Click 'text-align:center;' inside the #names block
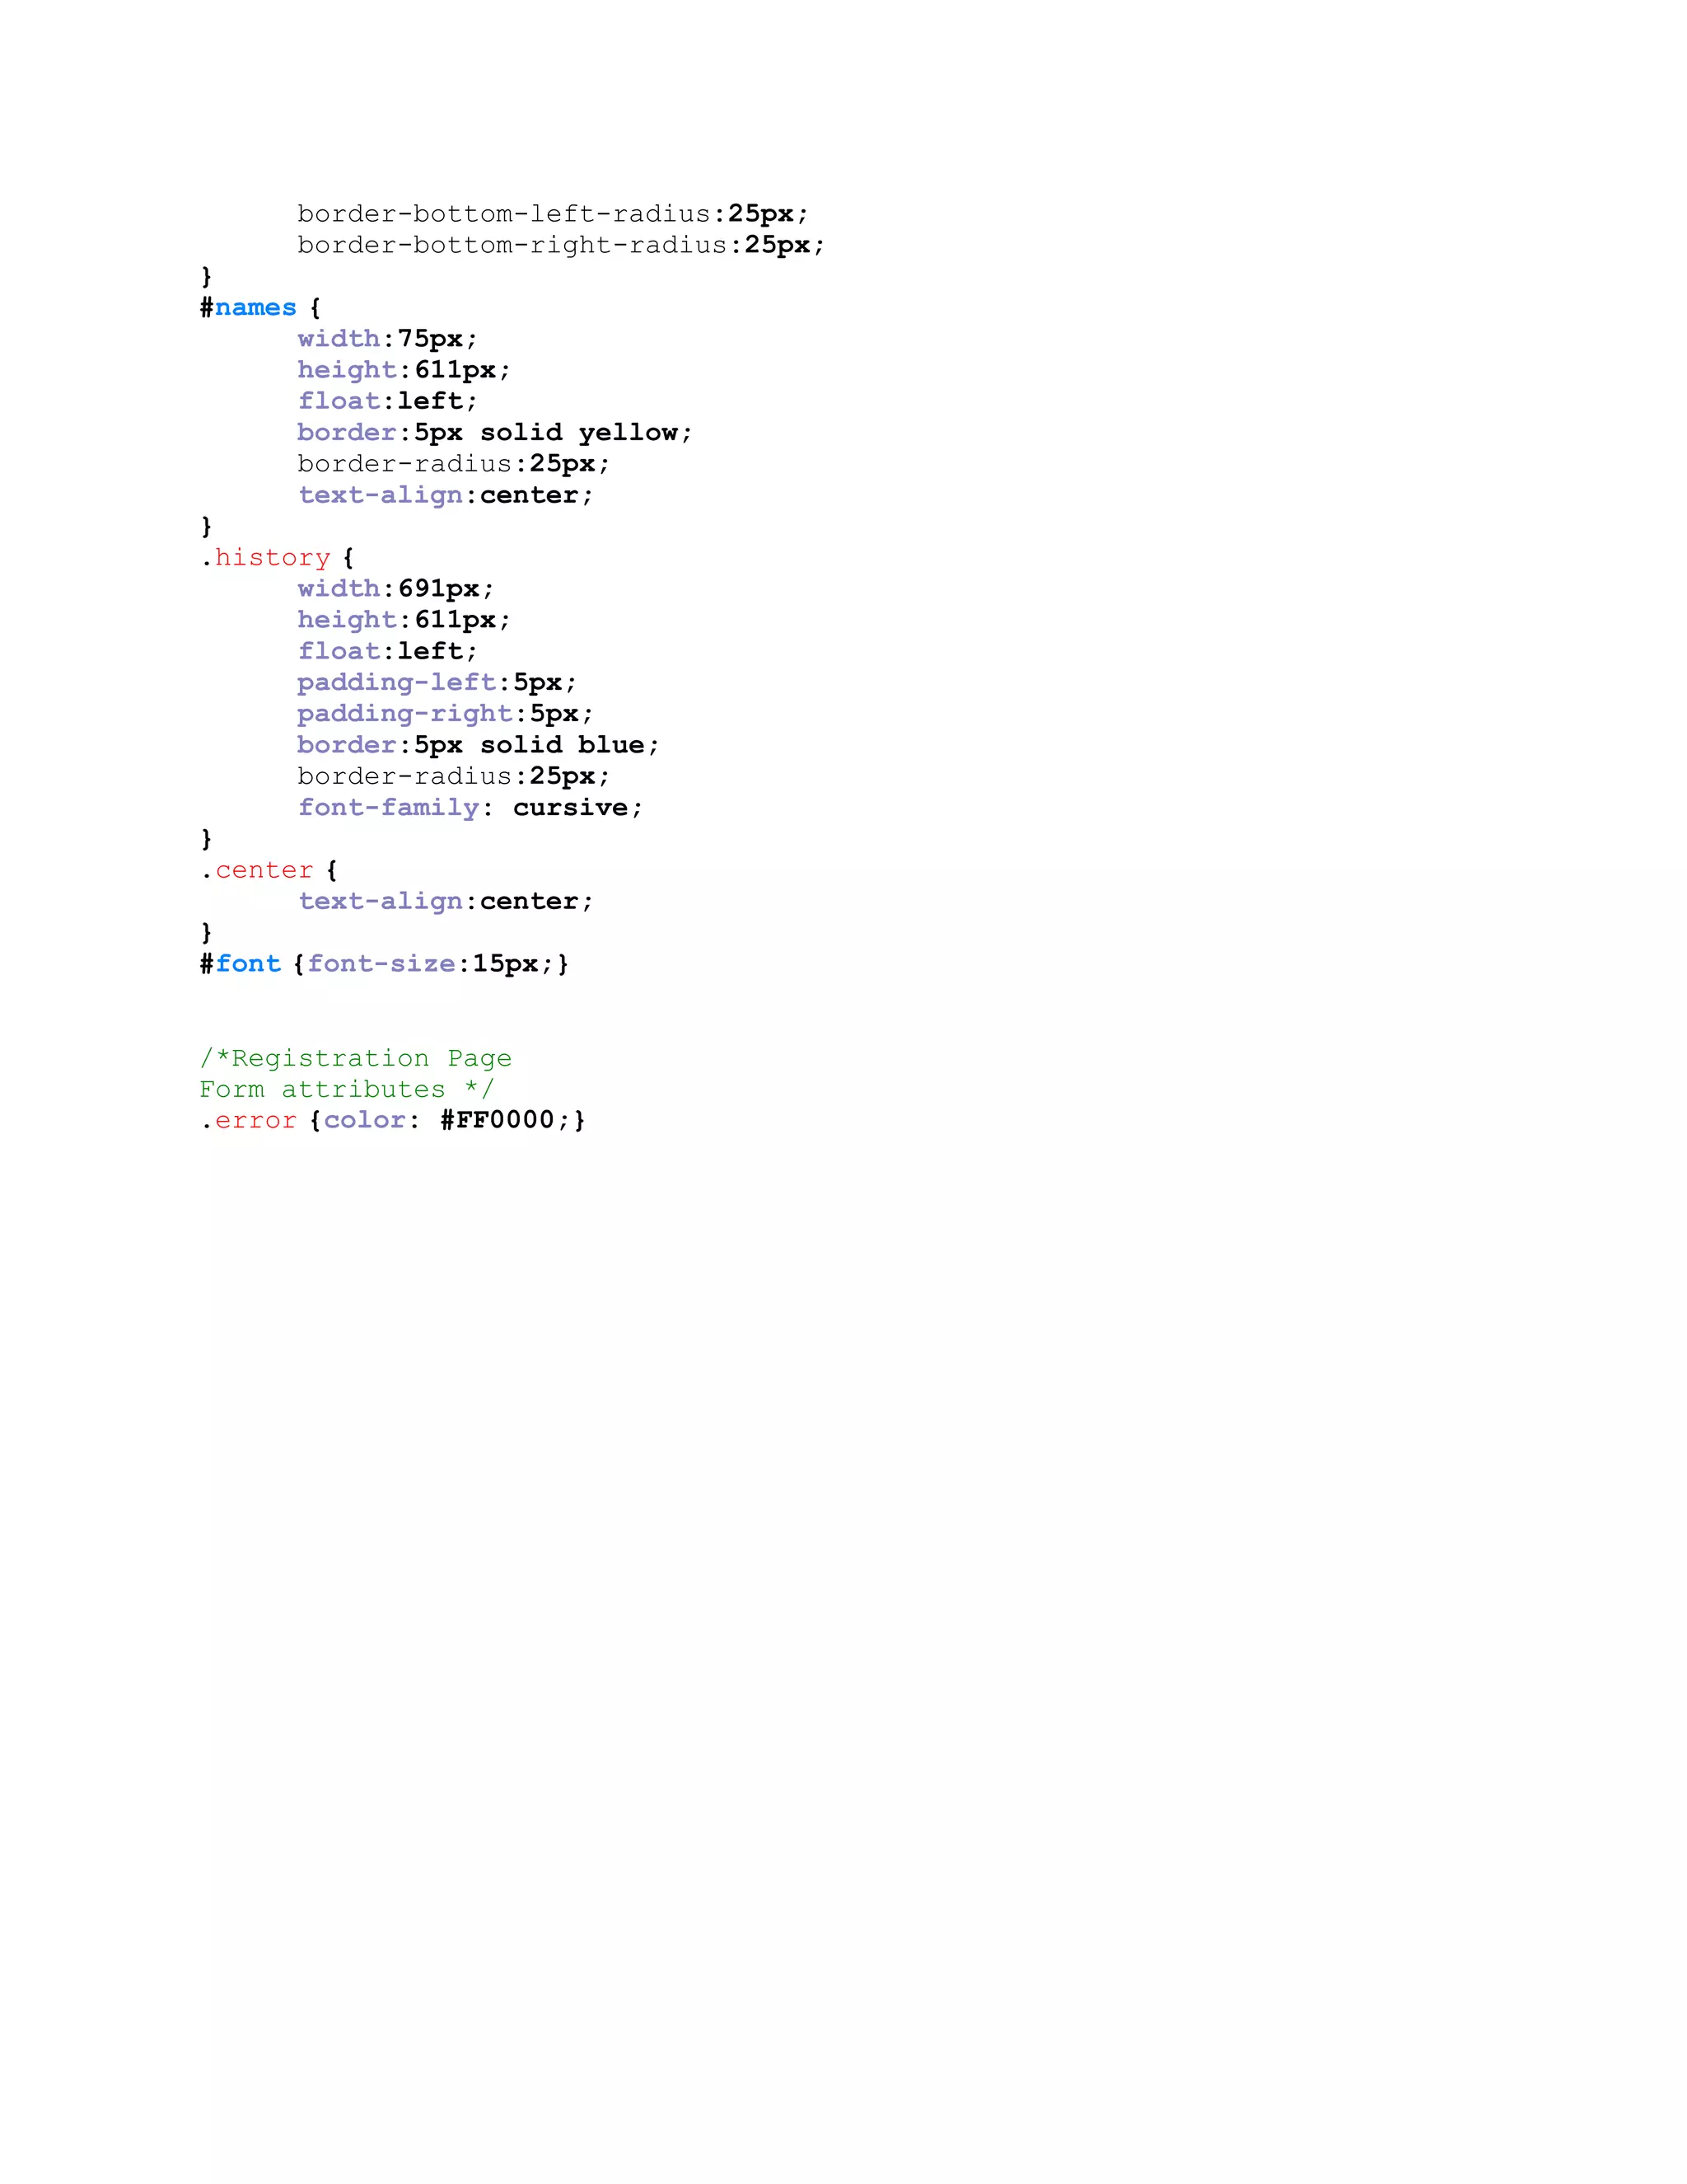This screenshot has height=2184, width=1687. (x=446, y=495)
